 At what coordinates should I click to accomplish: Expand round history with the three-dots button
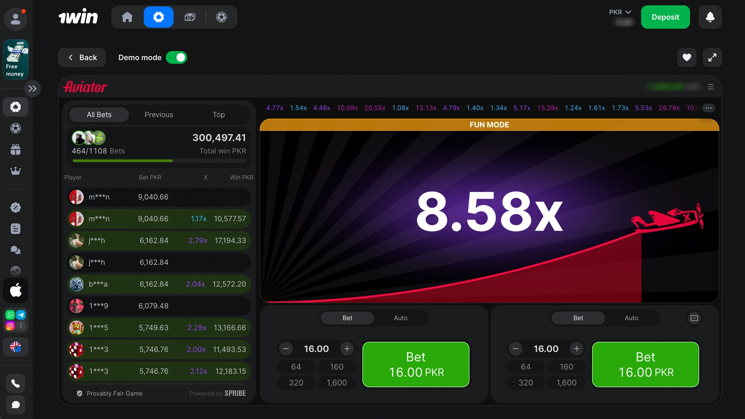click(x=709, y=108)
